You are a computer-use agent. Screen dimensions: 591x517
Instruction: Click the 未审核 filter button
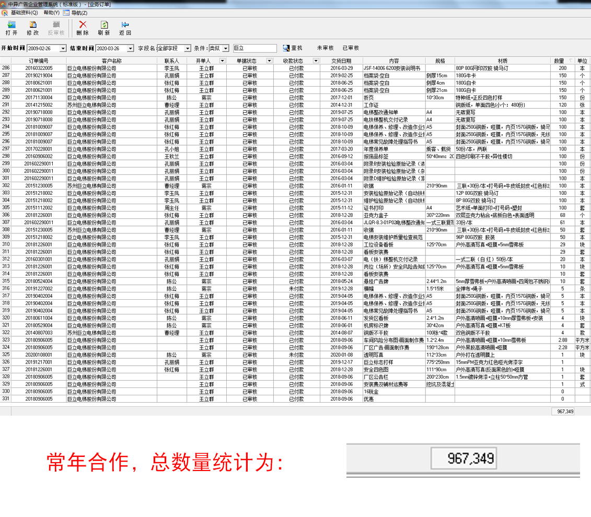tap(325, 48)
